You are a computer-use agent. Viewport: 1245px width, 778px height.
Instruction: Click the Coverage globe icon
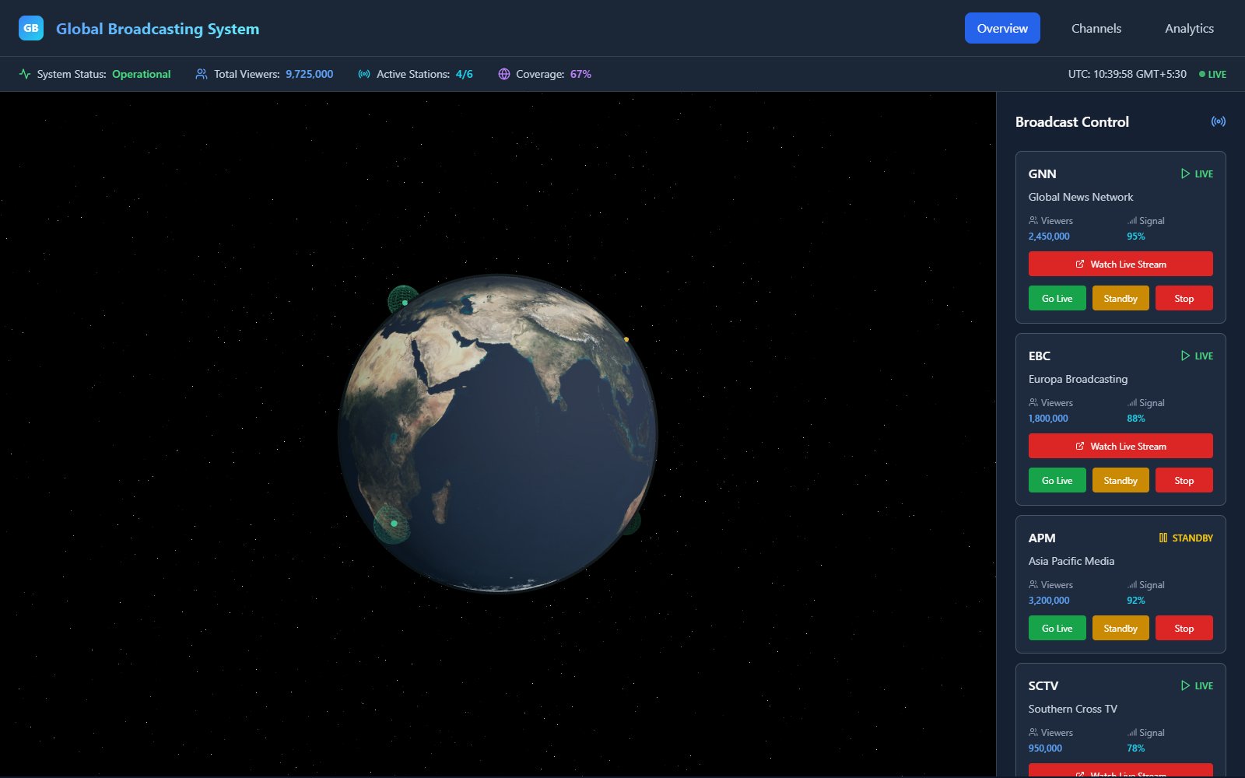point(504,74)
